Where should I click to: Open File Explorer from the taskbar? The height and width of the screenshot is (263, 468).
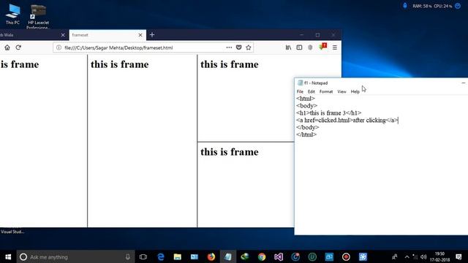pos(178,256)
